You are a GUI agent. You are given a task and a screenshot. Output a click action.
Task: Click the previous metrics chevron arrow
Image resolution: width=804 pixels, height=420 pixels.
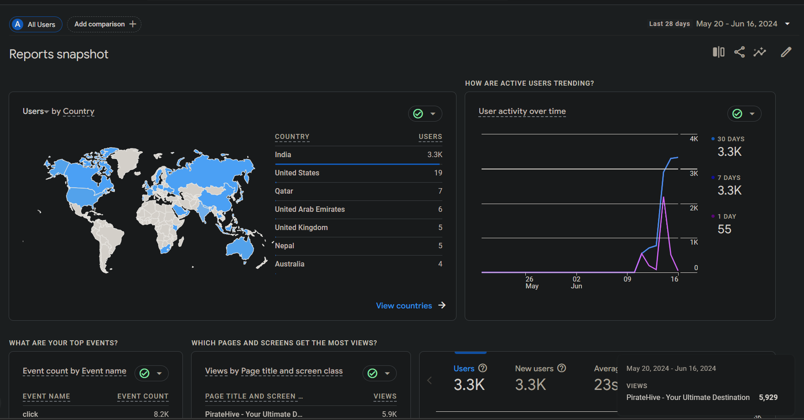point(429,380)
